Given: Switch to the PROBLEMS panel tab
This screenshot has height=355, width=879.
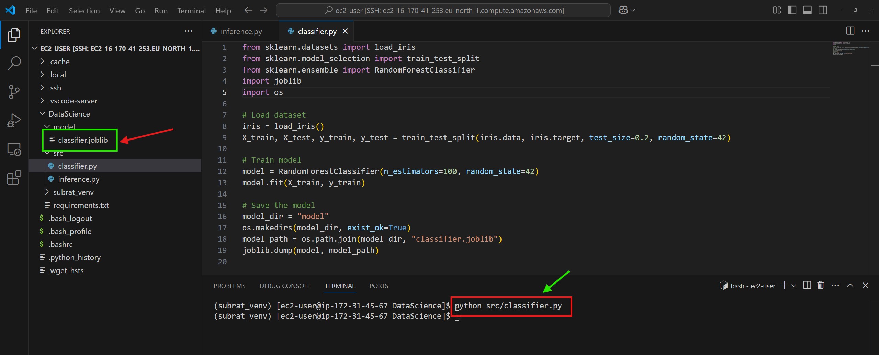Looking at the screenshot, I should coord(229,286).
